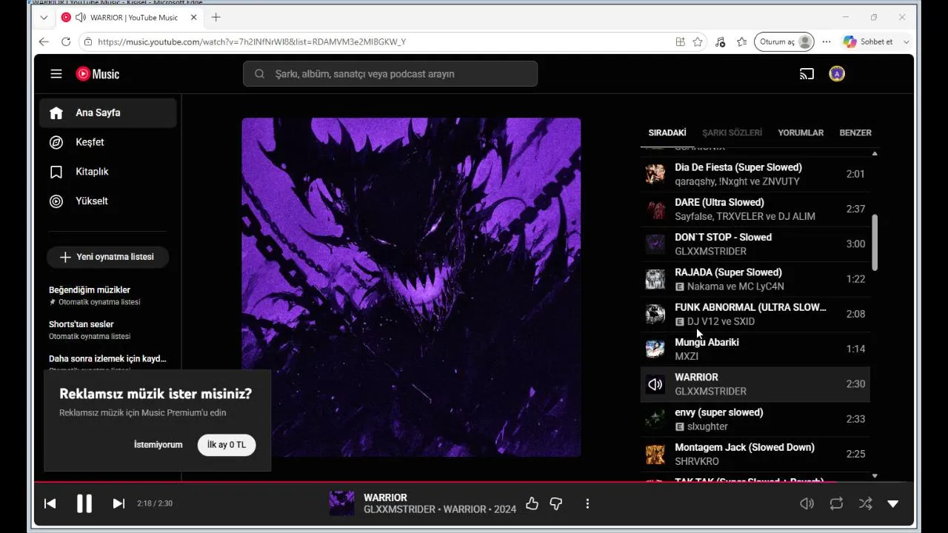Click the audio playing icon on the browser tab
This screenshot has width=948, height=533.
coord(80,17)
